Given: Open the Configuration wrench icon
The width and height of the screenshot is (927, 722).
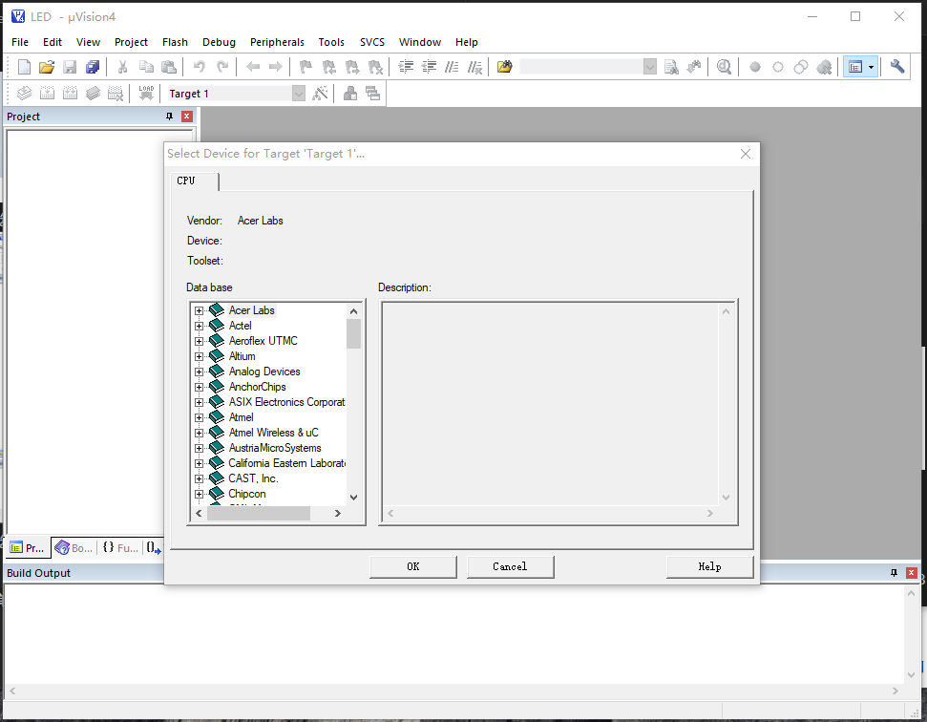Looking at the screenshot, I should (x=896, y=67).
